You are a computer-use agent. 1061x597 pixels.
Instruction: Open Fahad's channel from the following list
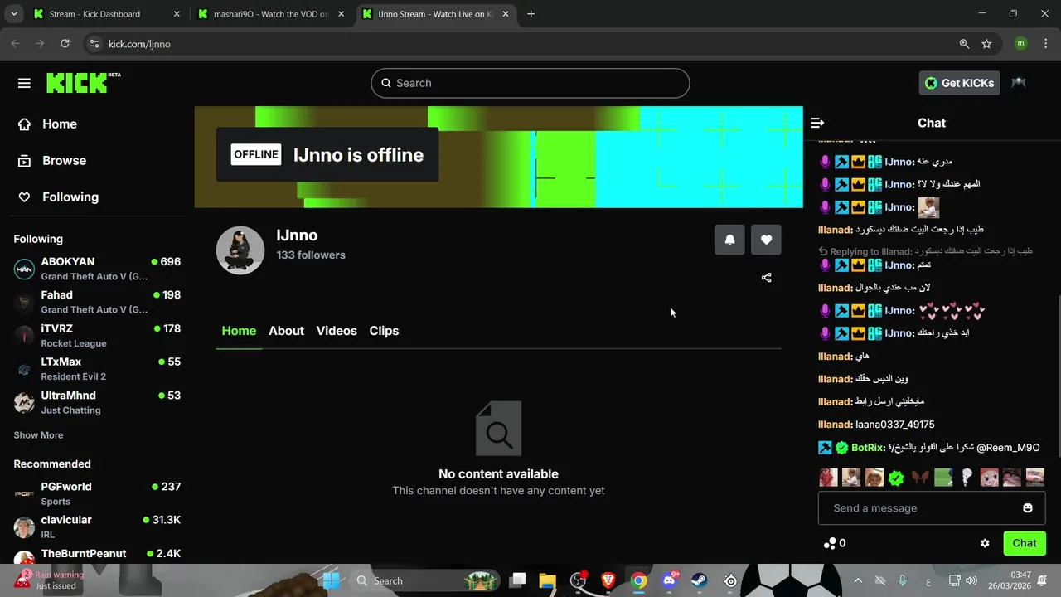[x=97, y=302]
